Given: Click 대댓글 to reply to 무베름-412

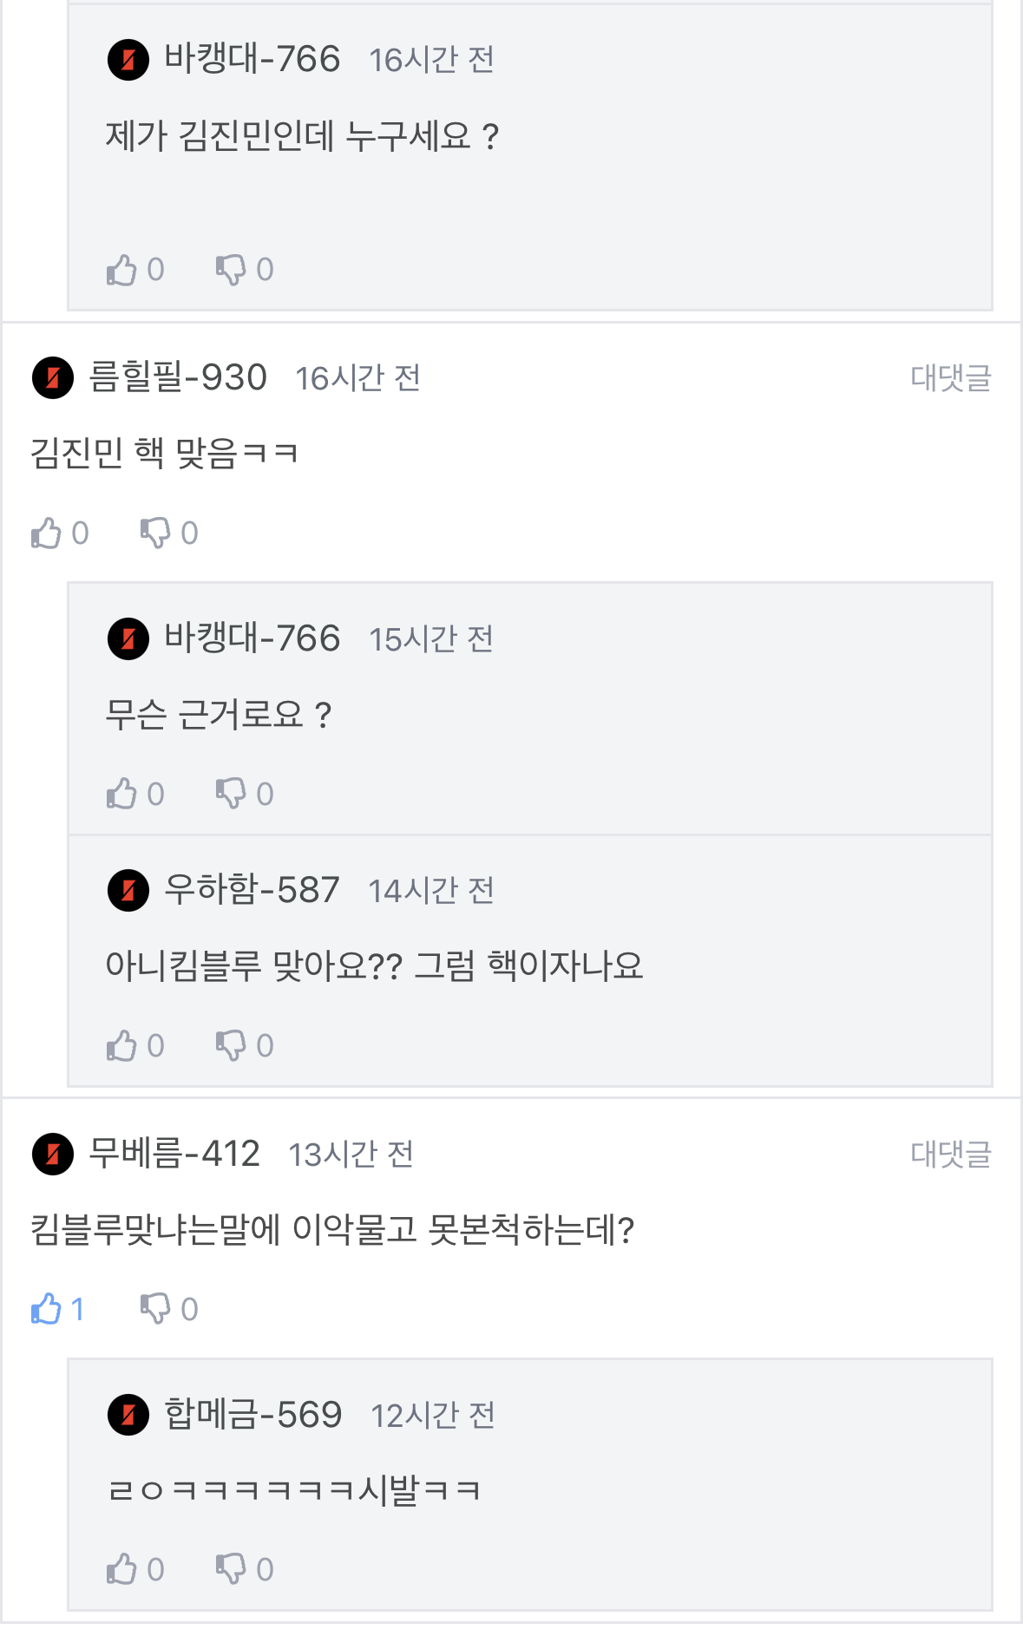Looking at the screenshot, I should [x=950, y=1155].
